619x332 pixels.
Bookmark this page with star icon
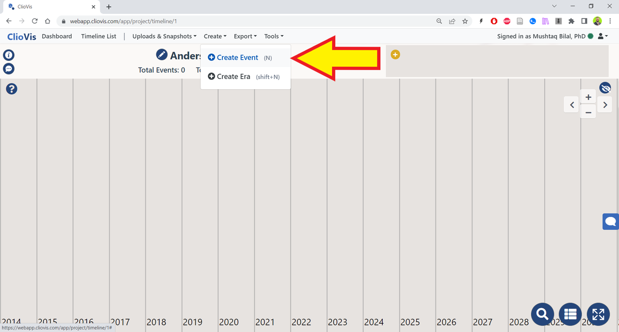(x=465, y=21)
